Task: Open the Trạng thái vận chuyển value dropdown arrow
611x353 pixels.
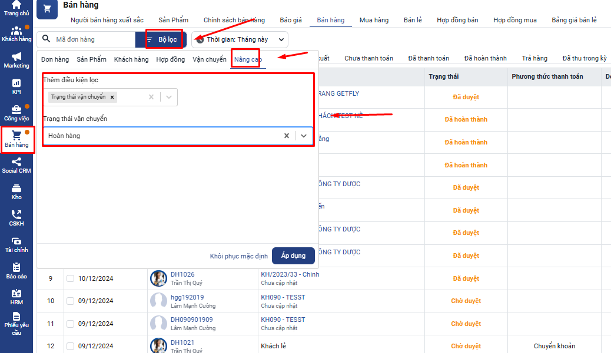Action: pyautogui.click(x=304, y=136)
